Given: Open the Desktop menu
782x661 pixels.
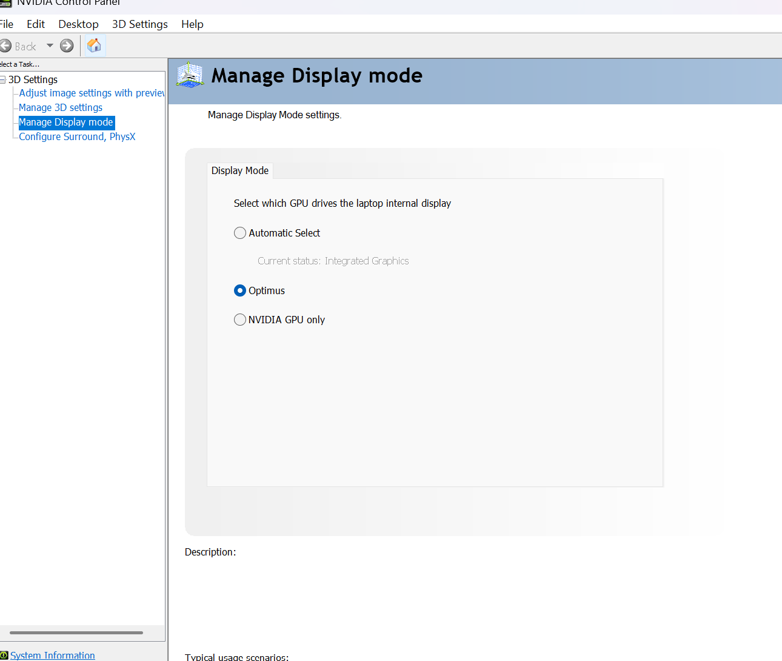Looking at the screenshot, I should tap(78, 24).
